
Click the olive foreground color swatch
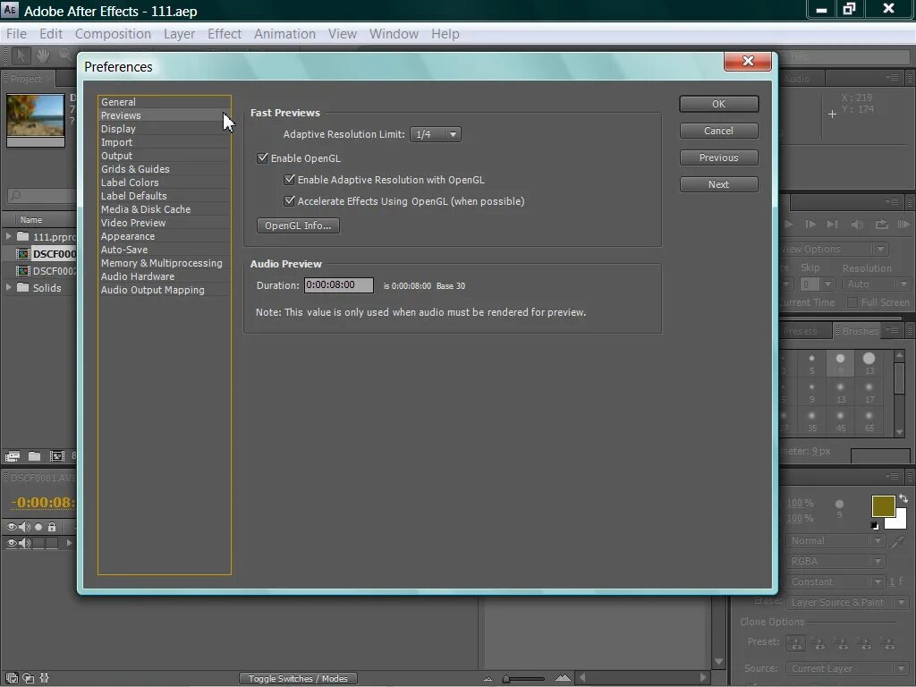[883, 506]
